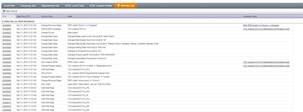Open activity ID 64359498
The height and width of the screenshot is (112, 303).
pyautogui.click(x=7, y=51)
